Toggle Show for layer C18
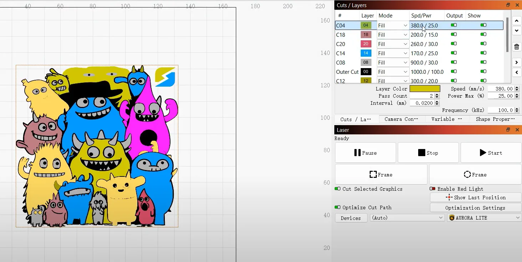 483,35
